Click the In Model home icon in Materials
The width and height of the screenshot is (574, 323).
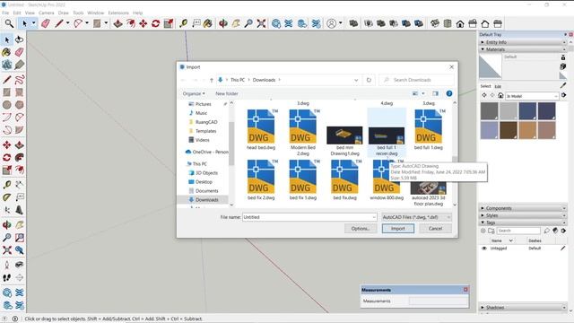pos(500,96)
